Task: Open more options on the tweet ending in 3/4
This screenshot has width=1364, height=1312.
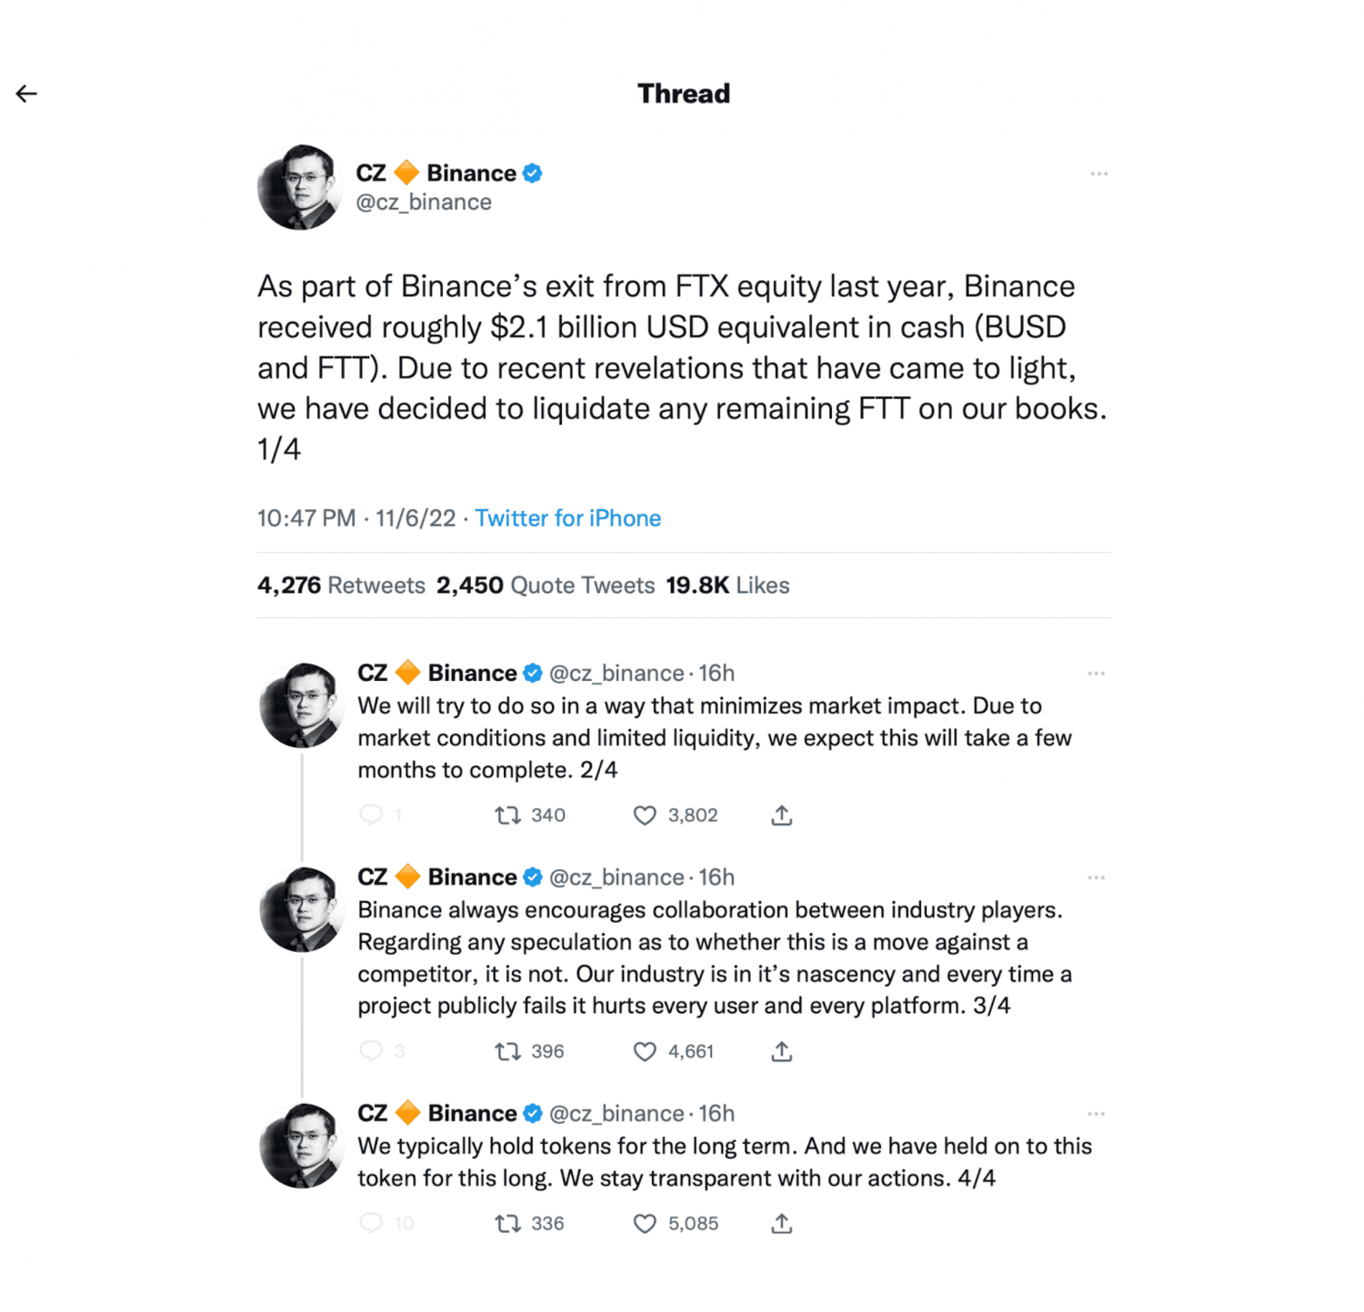Action: (1096, 876)
